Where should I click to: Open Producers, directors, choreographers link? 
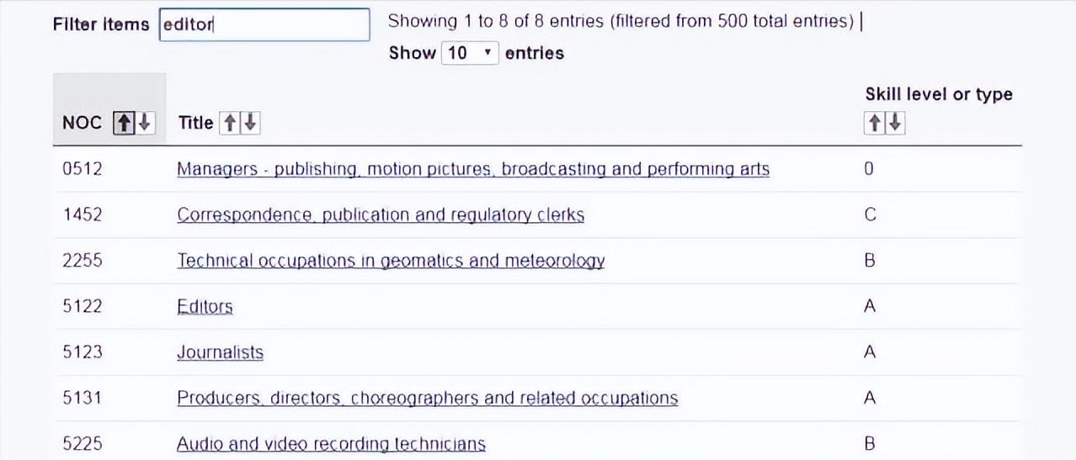427,398
